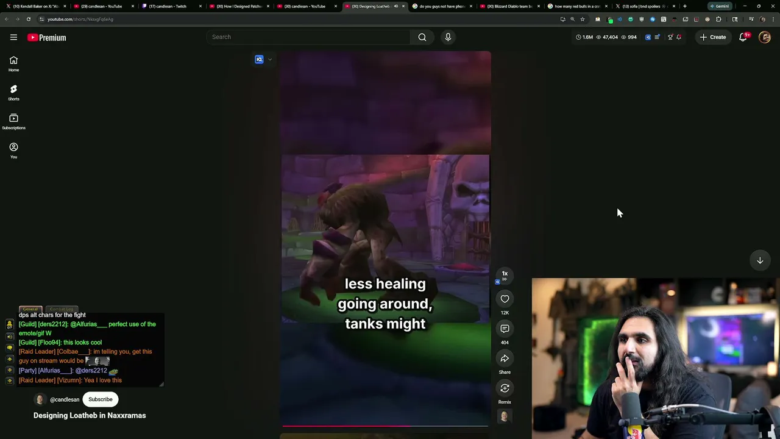Select the Combat Log tab in game overlay
Image resolution: width=780 pixels, height=439 pixels.
(62, 309)
